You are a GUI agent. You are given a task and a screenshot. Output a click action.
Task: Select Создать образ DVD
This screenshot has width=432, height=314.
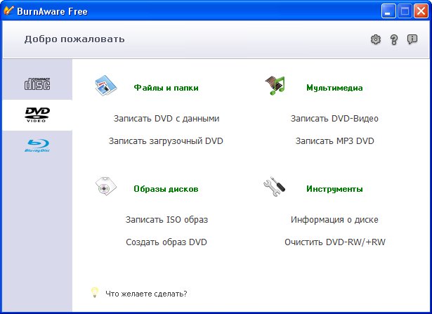pos(166,242)
